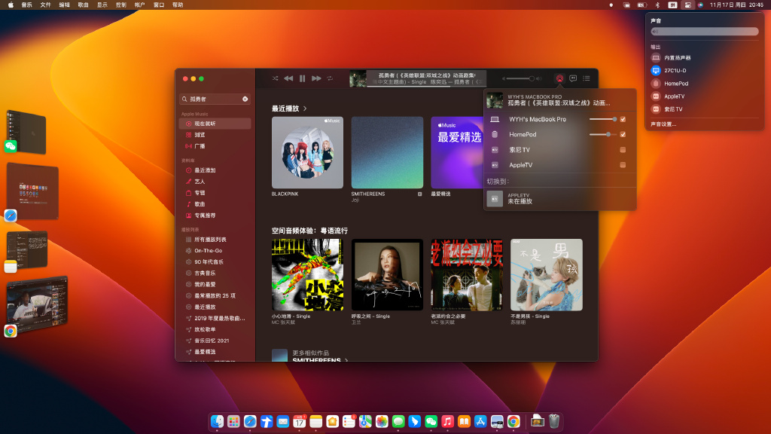
Task: Open 不是男孩 - Single cover
Action: [547, 274]
